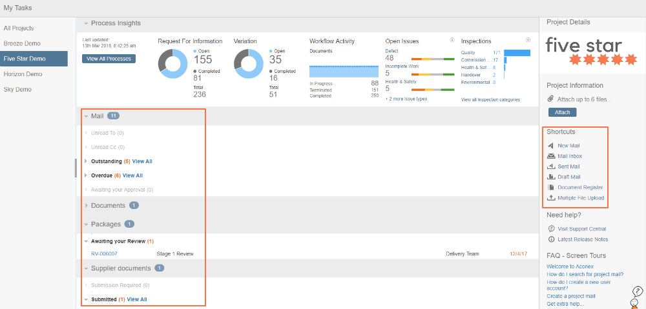Viewport: 646px width, 309px height.
Task: Click the Multiple File Upload icon
Action: [x=550, y=198]
